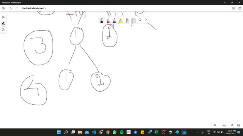
Task: Select the red pen
Action: (108, 20)
